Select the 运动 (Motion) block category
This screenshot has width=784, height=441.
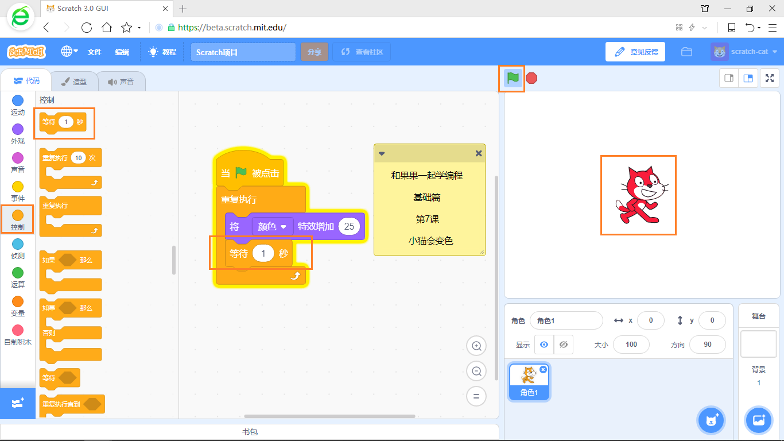[x=18, y=106]
